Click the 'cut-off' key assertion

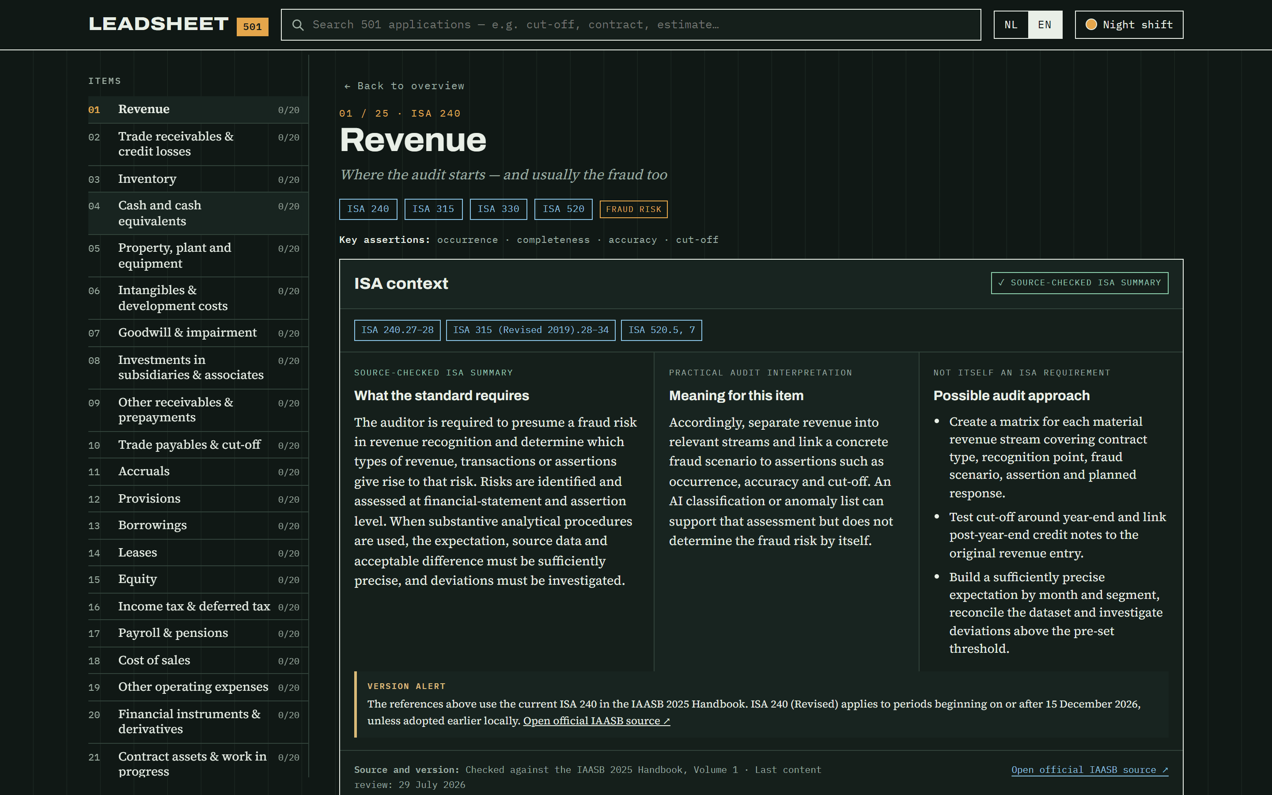point(697,240)
